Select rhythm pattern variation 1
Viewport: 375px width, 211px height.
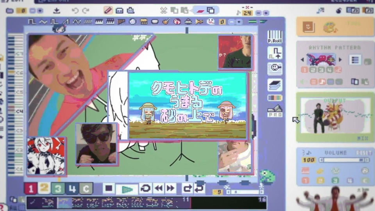point(304,70)
